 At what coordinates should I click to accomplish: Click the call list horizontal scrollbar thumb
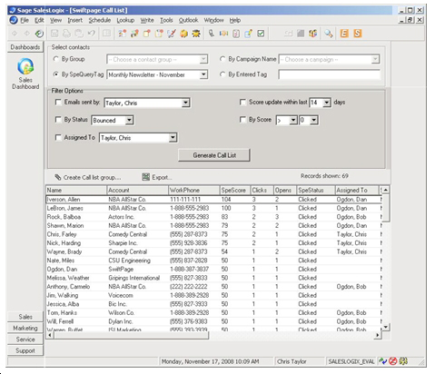(x=131, y=335)
